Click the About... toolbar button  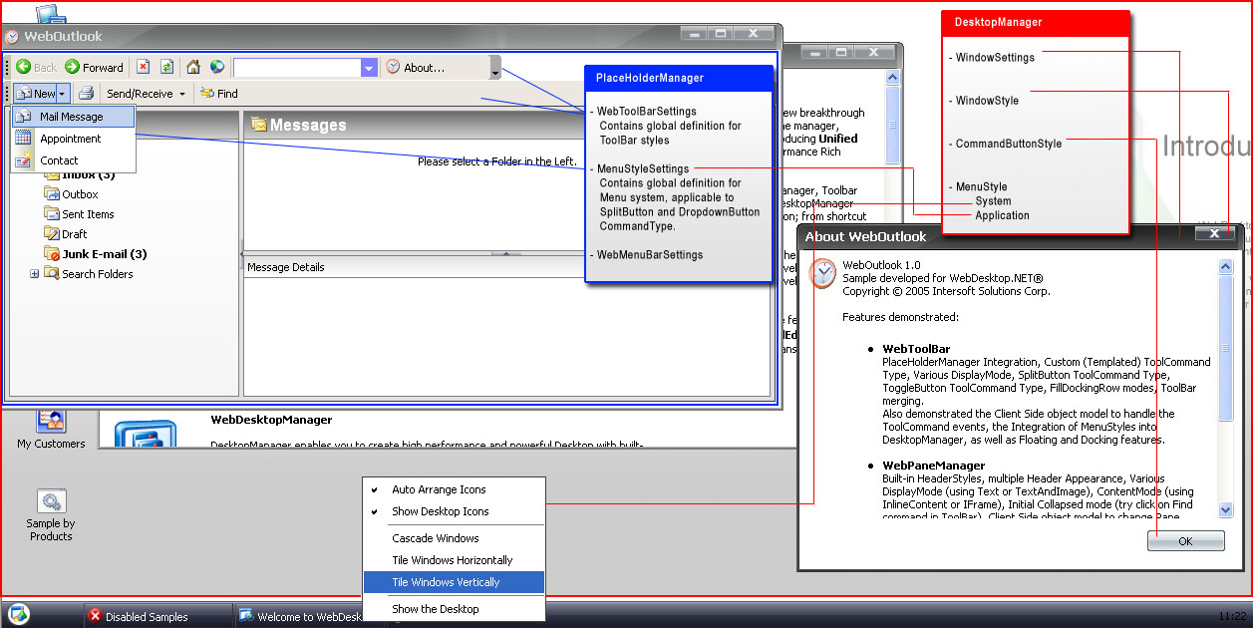pos(416,68)
